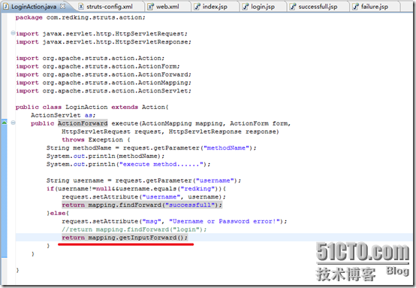Click the String username assignment line
This screenshot has width=416, height=288.
pos(143,180)
